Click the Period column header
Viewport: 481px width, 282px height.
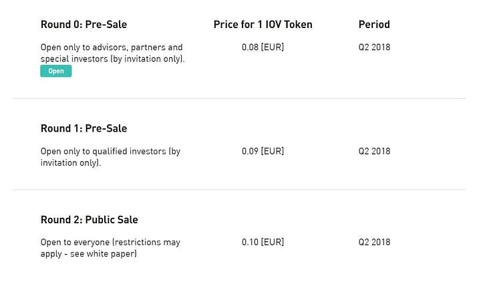374,24
